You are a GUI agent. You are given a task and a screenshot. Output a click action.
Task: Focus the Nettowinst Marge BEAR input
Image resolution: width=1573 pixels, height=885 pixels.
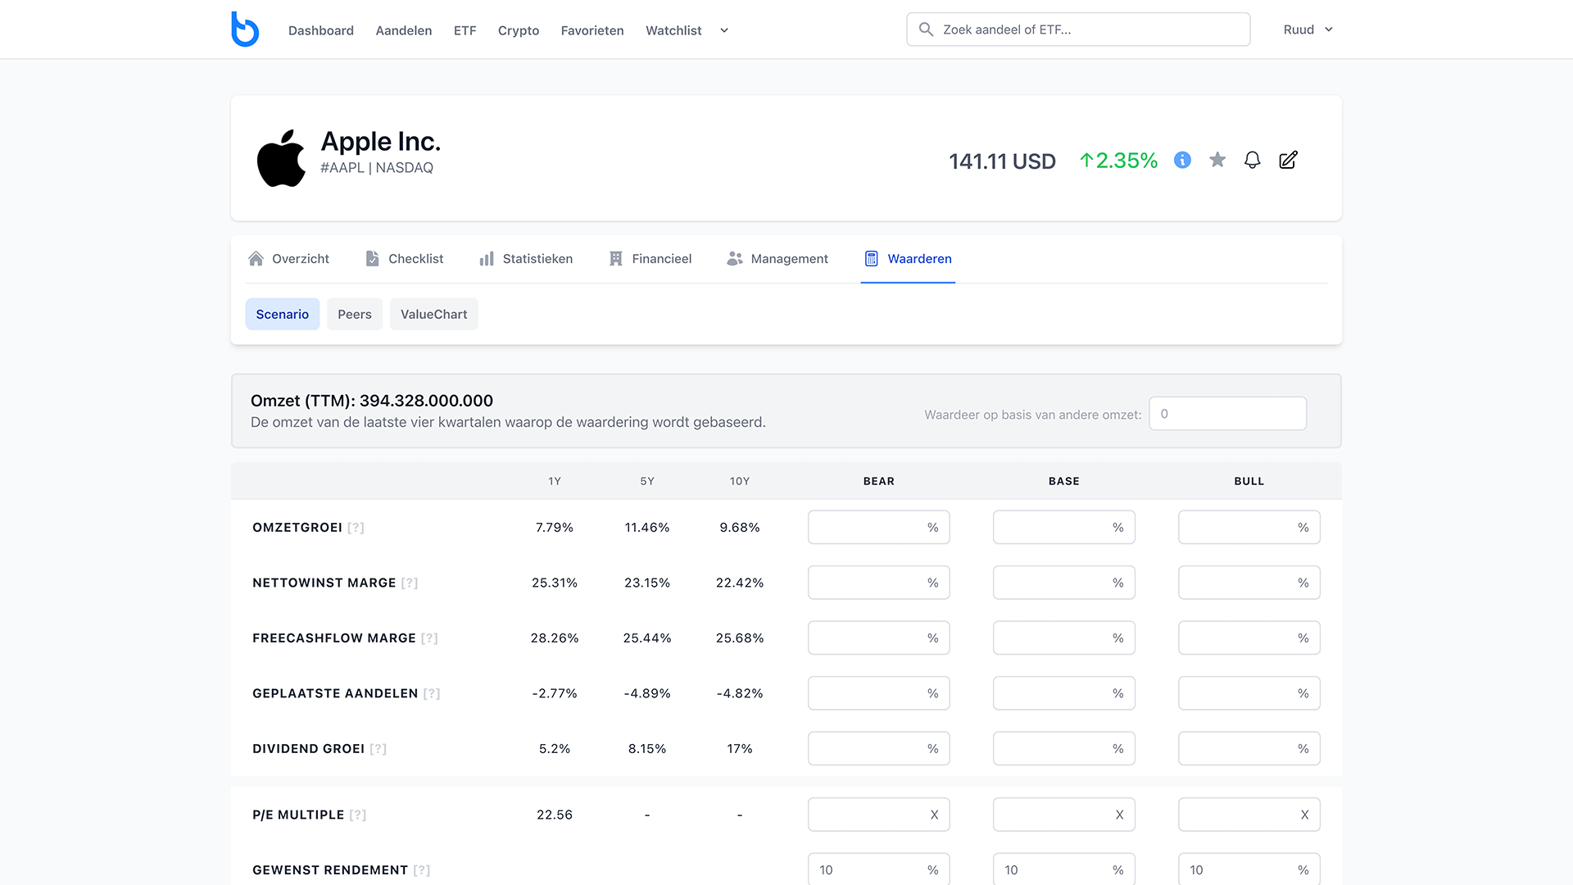click(879, 583)
